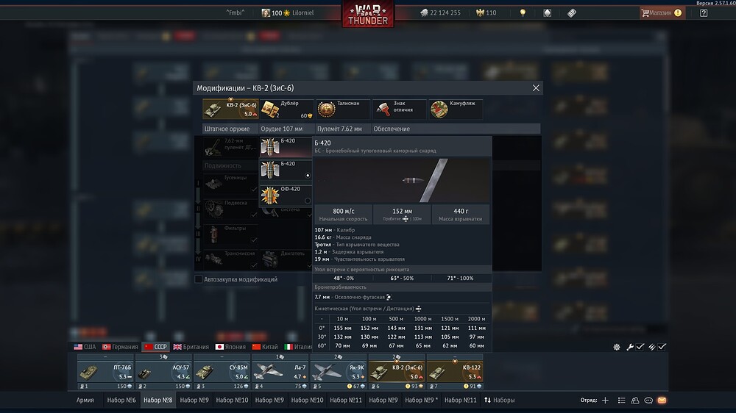The width and height of the screenshot is (736, 413).
Task: Select the Китай nation tab
Action: pos(265,347)
